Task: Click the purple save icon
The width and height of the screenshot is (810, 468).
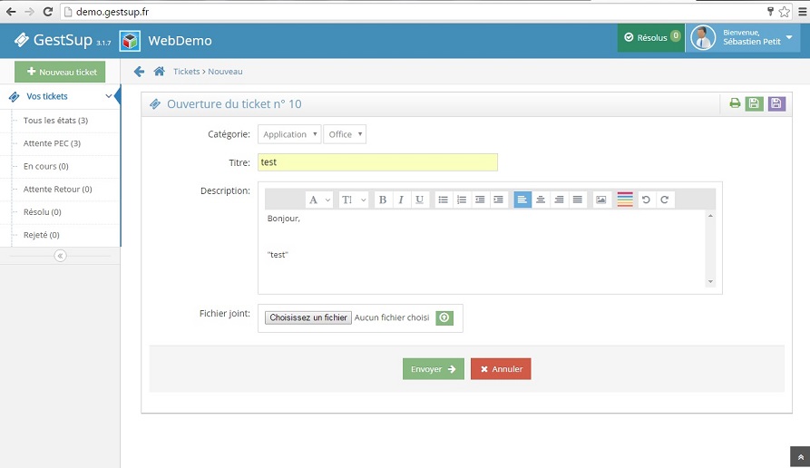Action: [x=776, y=103]
